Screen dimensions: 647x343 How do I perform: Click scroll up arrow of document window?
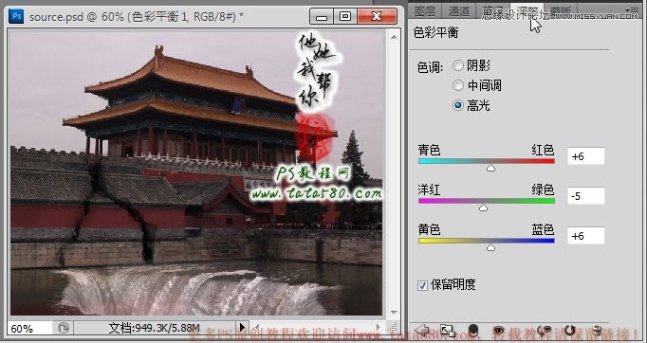394,38
